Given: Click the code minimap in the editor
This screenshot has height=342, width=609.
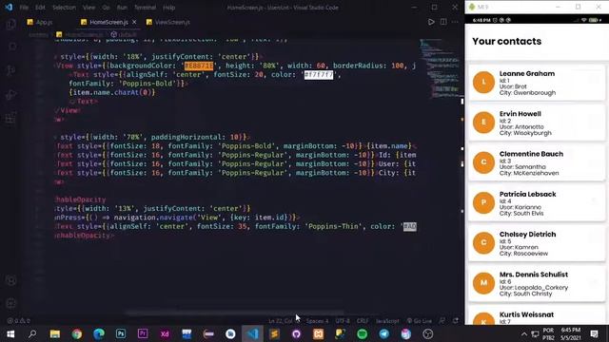Looking at the screenshot, I should tap(440, 69).
